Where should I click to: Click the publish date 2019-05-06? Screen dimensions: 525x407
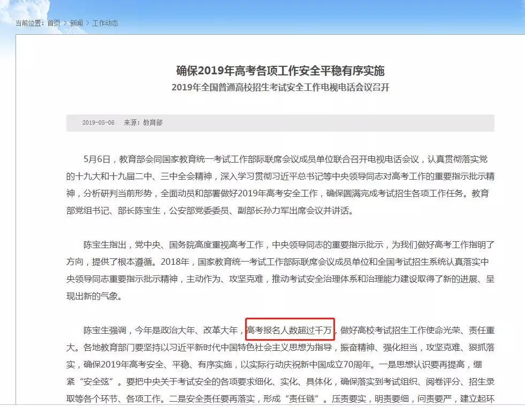(98, 122)
